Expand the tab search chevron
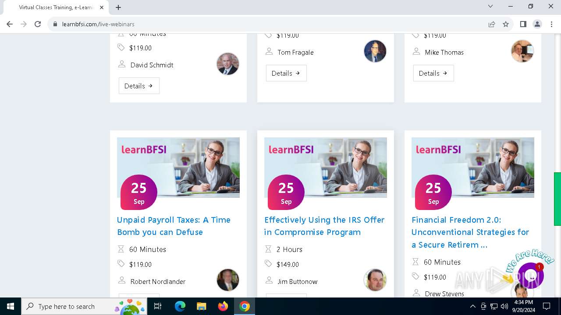 [x=490, y=7]
